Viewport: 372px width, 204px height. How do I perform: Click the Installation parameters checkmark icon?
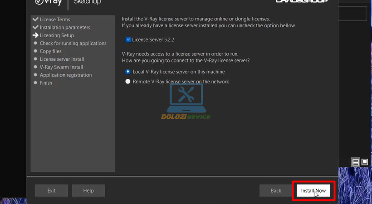35,27
